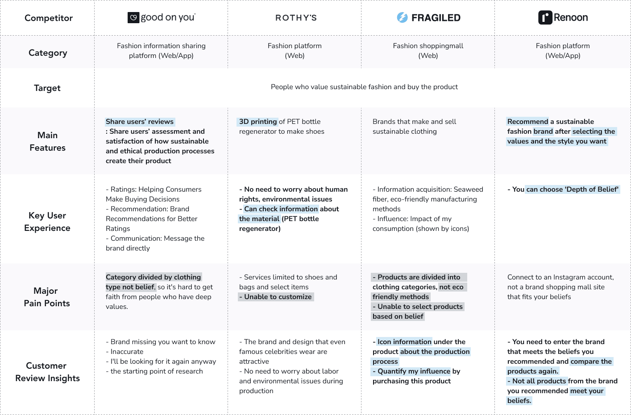Image resolution: width=631 pixels, height=415 pixels.
Task: Select the Key User Experience row label
Action: (47, 222)
